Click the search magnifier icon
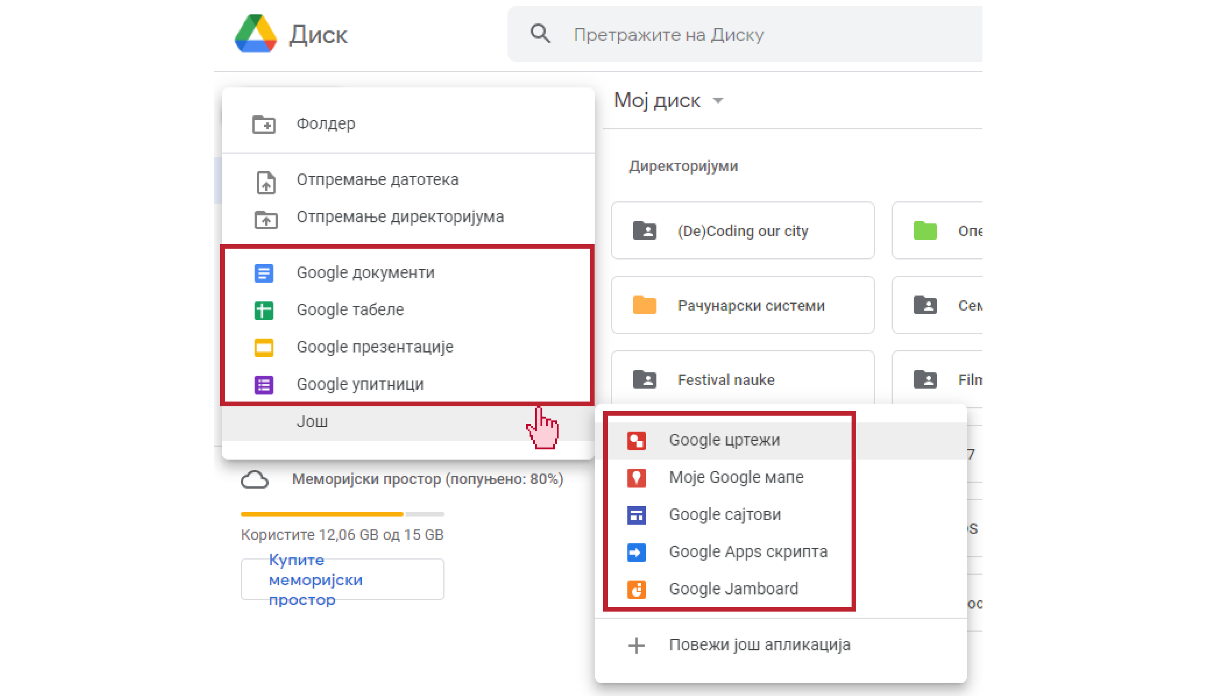Viewport: 1211px width, 696px height. (x=540, y=34)
